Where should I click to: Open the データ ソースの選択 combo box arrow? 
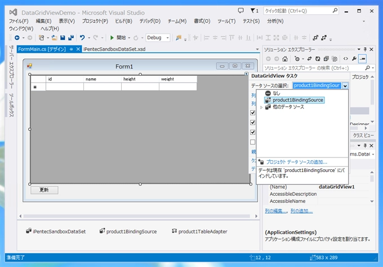click(345, 85)
